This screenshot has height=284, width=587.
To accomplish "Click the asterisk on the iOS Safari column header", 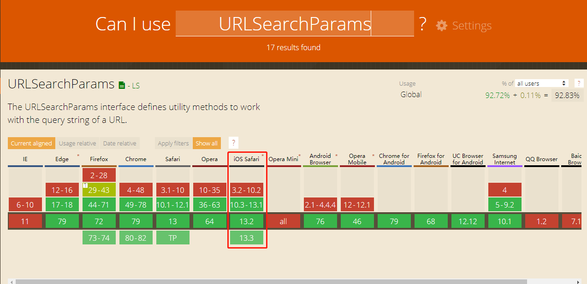I will click(x=262, y=156).
